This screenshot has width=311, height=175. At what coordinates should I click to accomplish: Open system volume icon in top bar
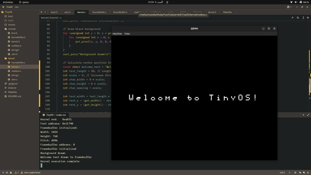(296, 2)
